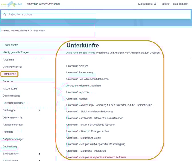
Task: Expand the Buchungen submenu chevron
Action: tap(39, 110)
